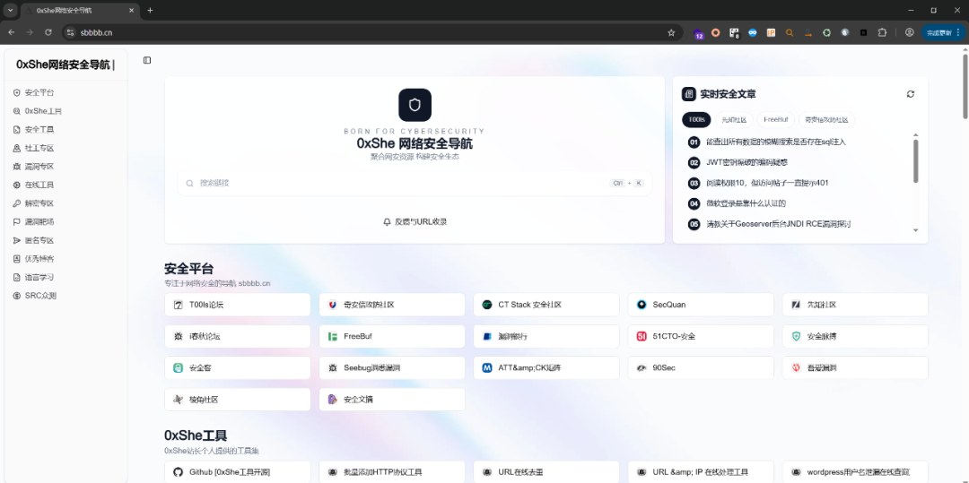The image size is (969, 483).
Task: Click the SecQuan card icon
Action: point(642,305)
